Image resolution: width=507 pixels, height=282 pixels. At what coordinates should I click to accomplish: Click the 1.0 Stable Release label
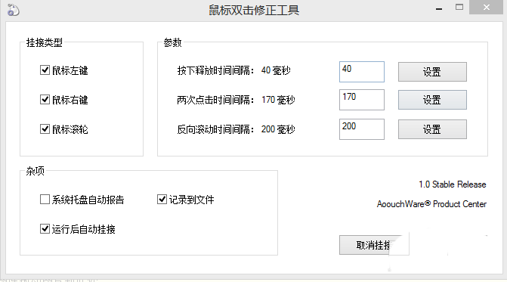453,184
